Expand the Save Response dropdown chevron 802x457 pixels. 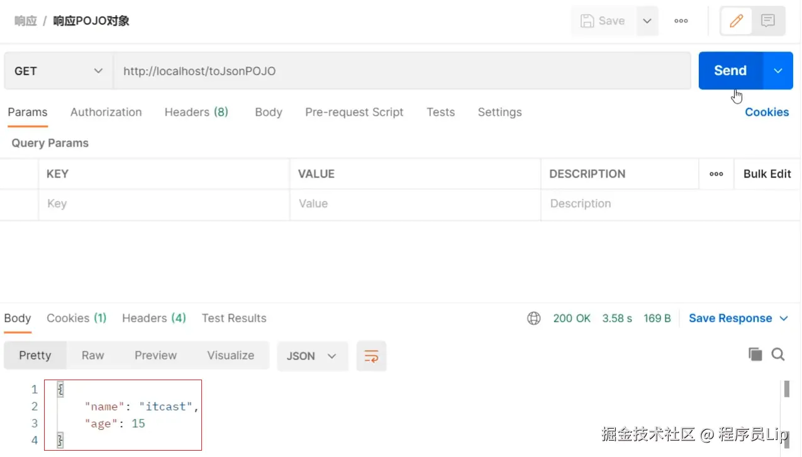(x=784, y=319)
